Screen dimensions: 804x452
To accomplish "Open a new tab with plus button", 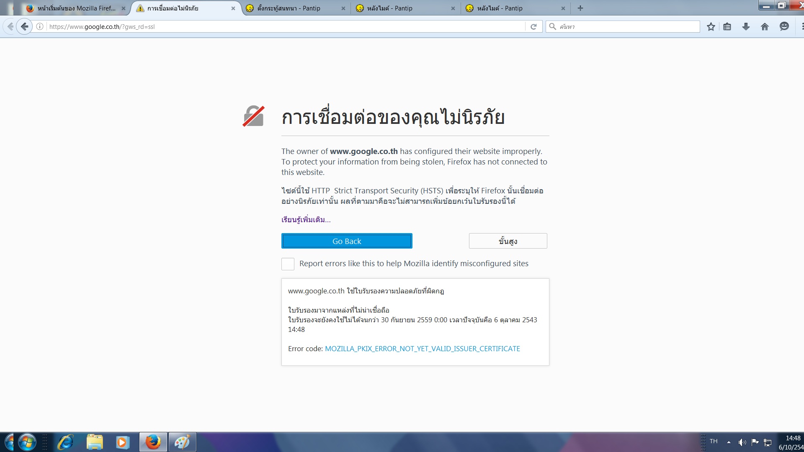I will [580, 8].
